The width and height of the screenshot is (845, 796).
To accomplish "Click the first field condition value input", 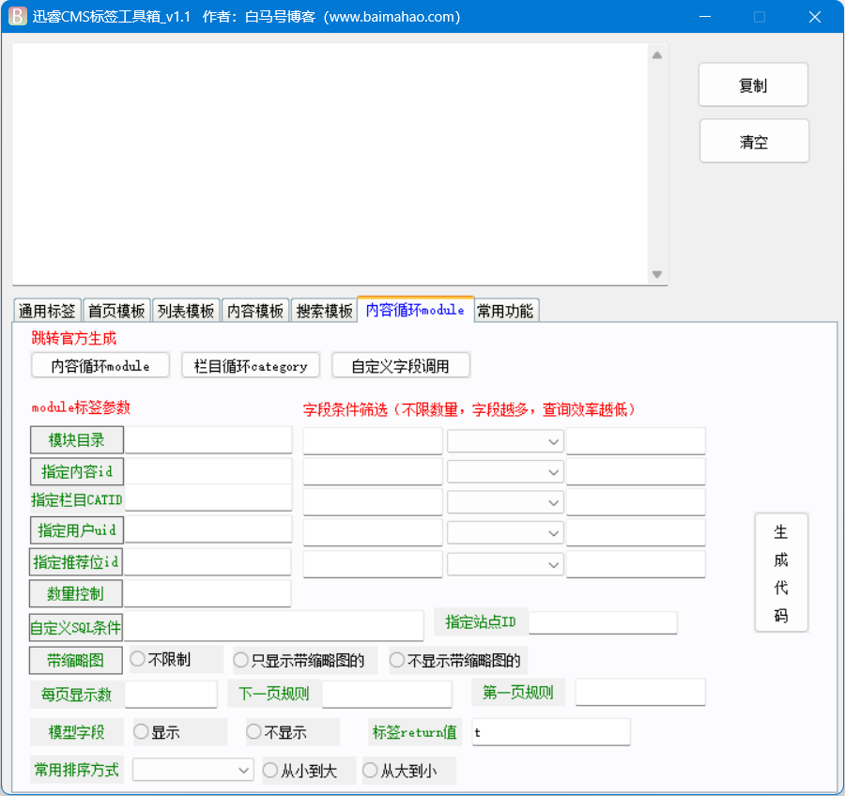I will point(636,441).
